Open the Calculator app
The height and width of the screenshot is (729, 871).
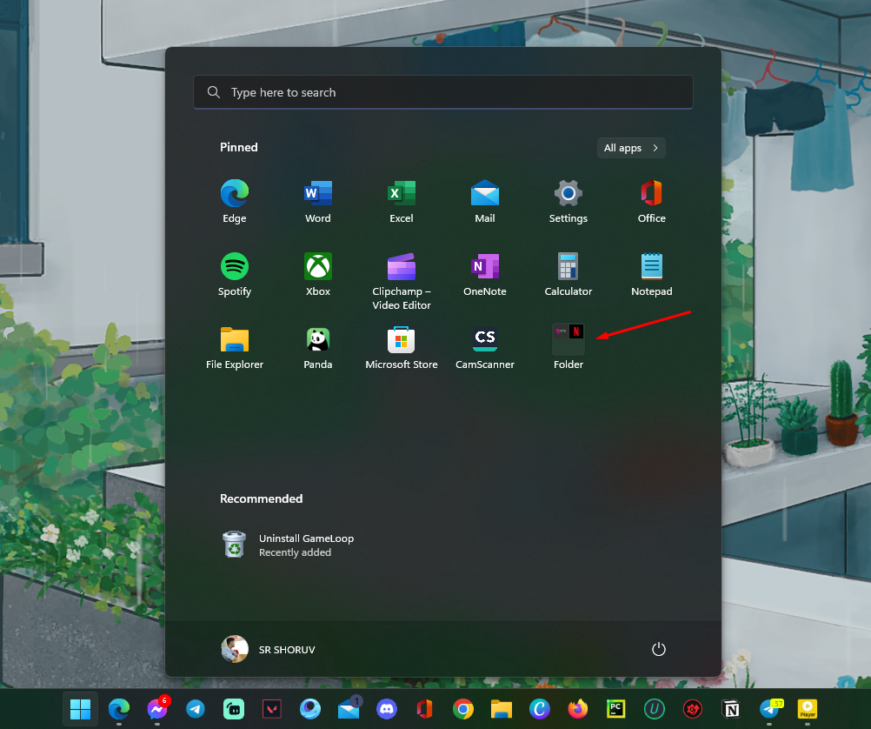pos(568,266)
